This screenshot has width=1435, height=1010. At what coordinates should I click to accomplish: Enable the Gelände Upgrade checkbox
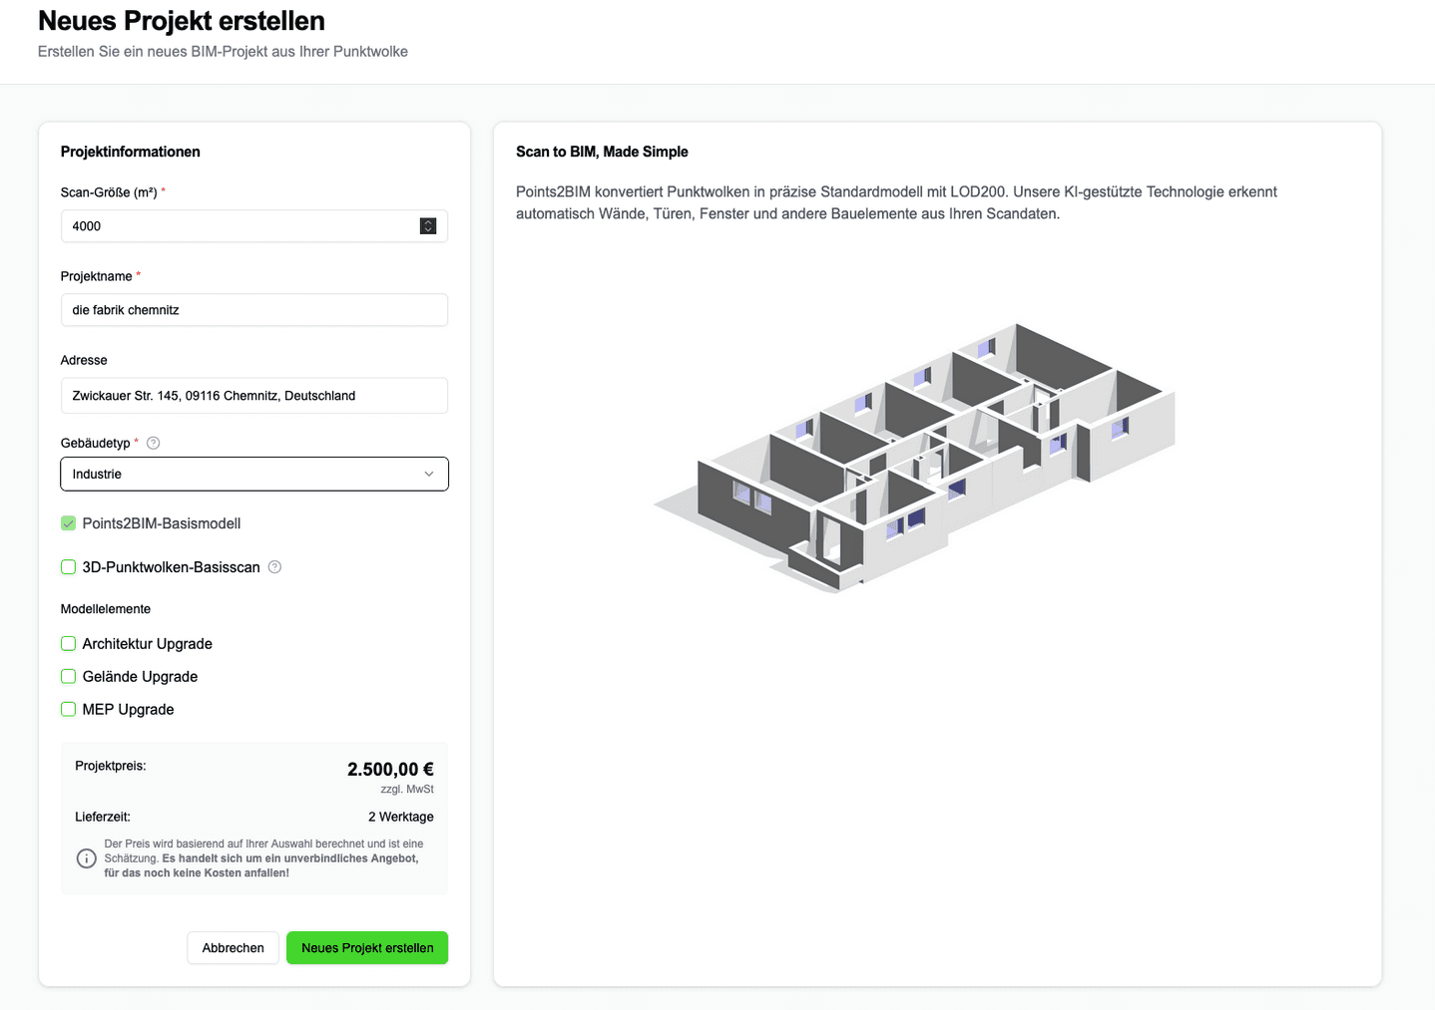(x=69, y=677)
